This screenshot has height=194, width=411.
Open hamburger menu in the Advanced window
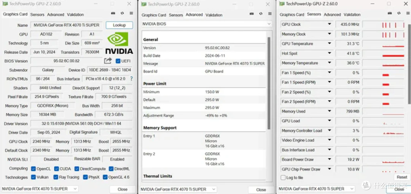pos(270,14)
